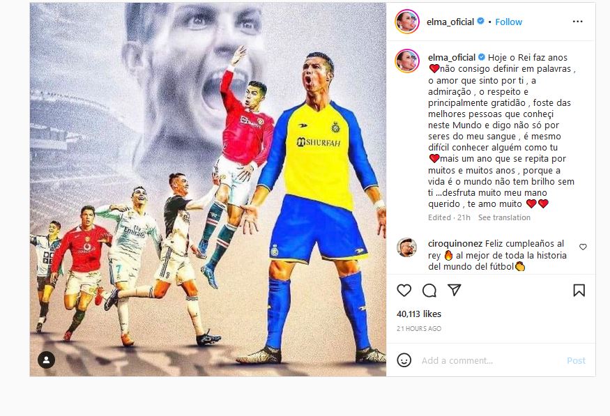Viewport: 610px width, 416px height.
Task: Open the three-dot more options menu
Action: pos(578,22)
